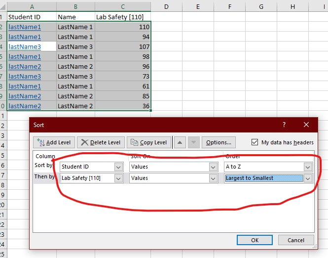Confirm sorting with the OK button

[255, 240]
